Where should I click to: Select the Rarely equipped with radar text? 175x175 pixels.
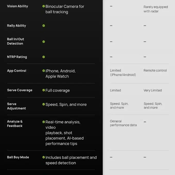tap(156, 9)
